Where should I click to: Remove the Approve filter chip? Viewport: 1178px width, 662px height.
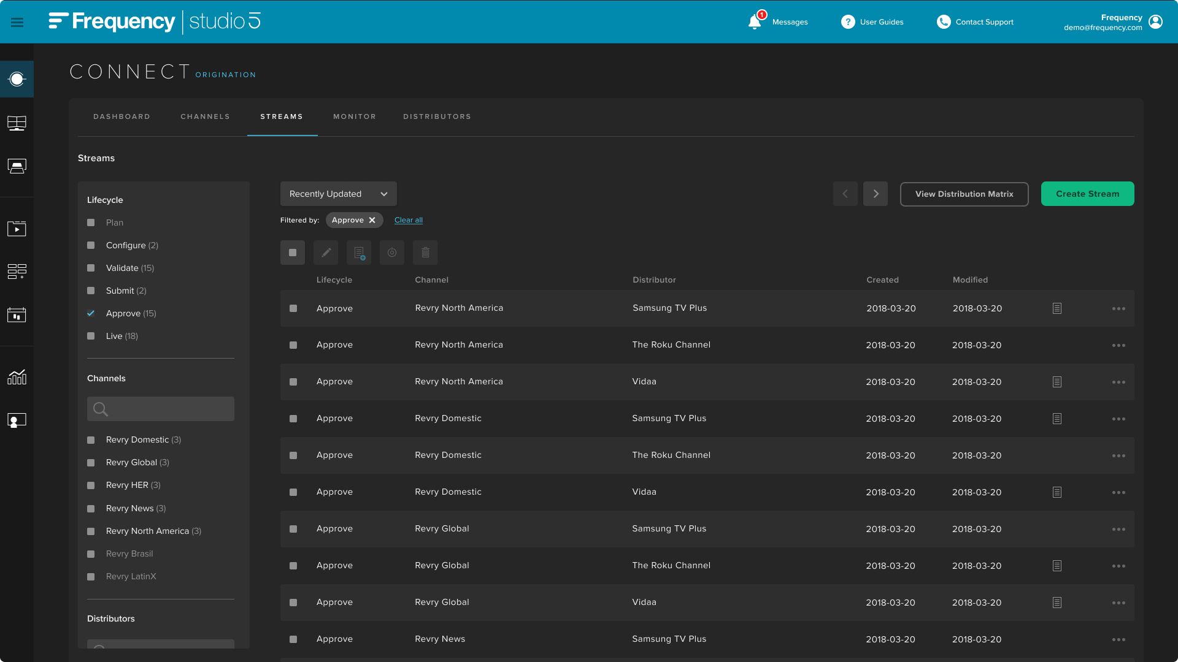[372, 220]
